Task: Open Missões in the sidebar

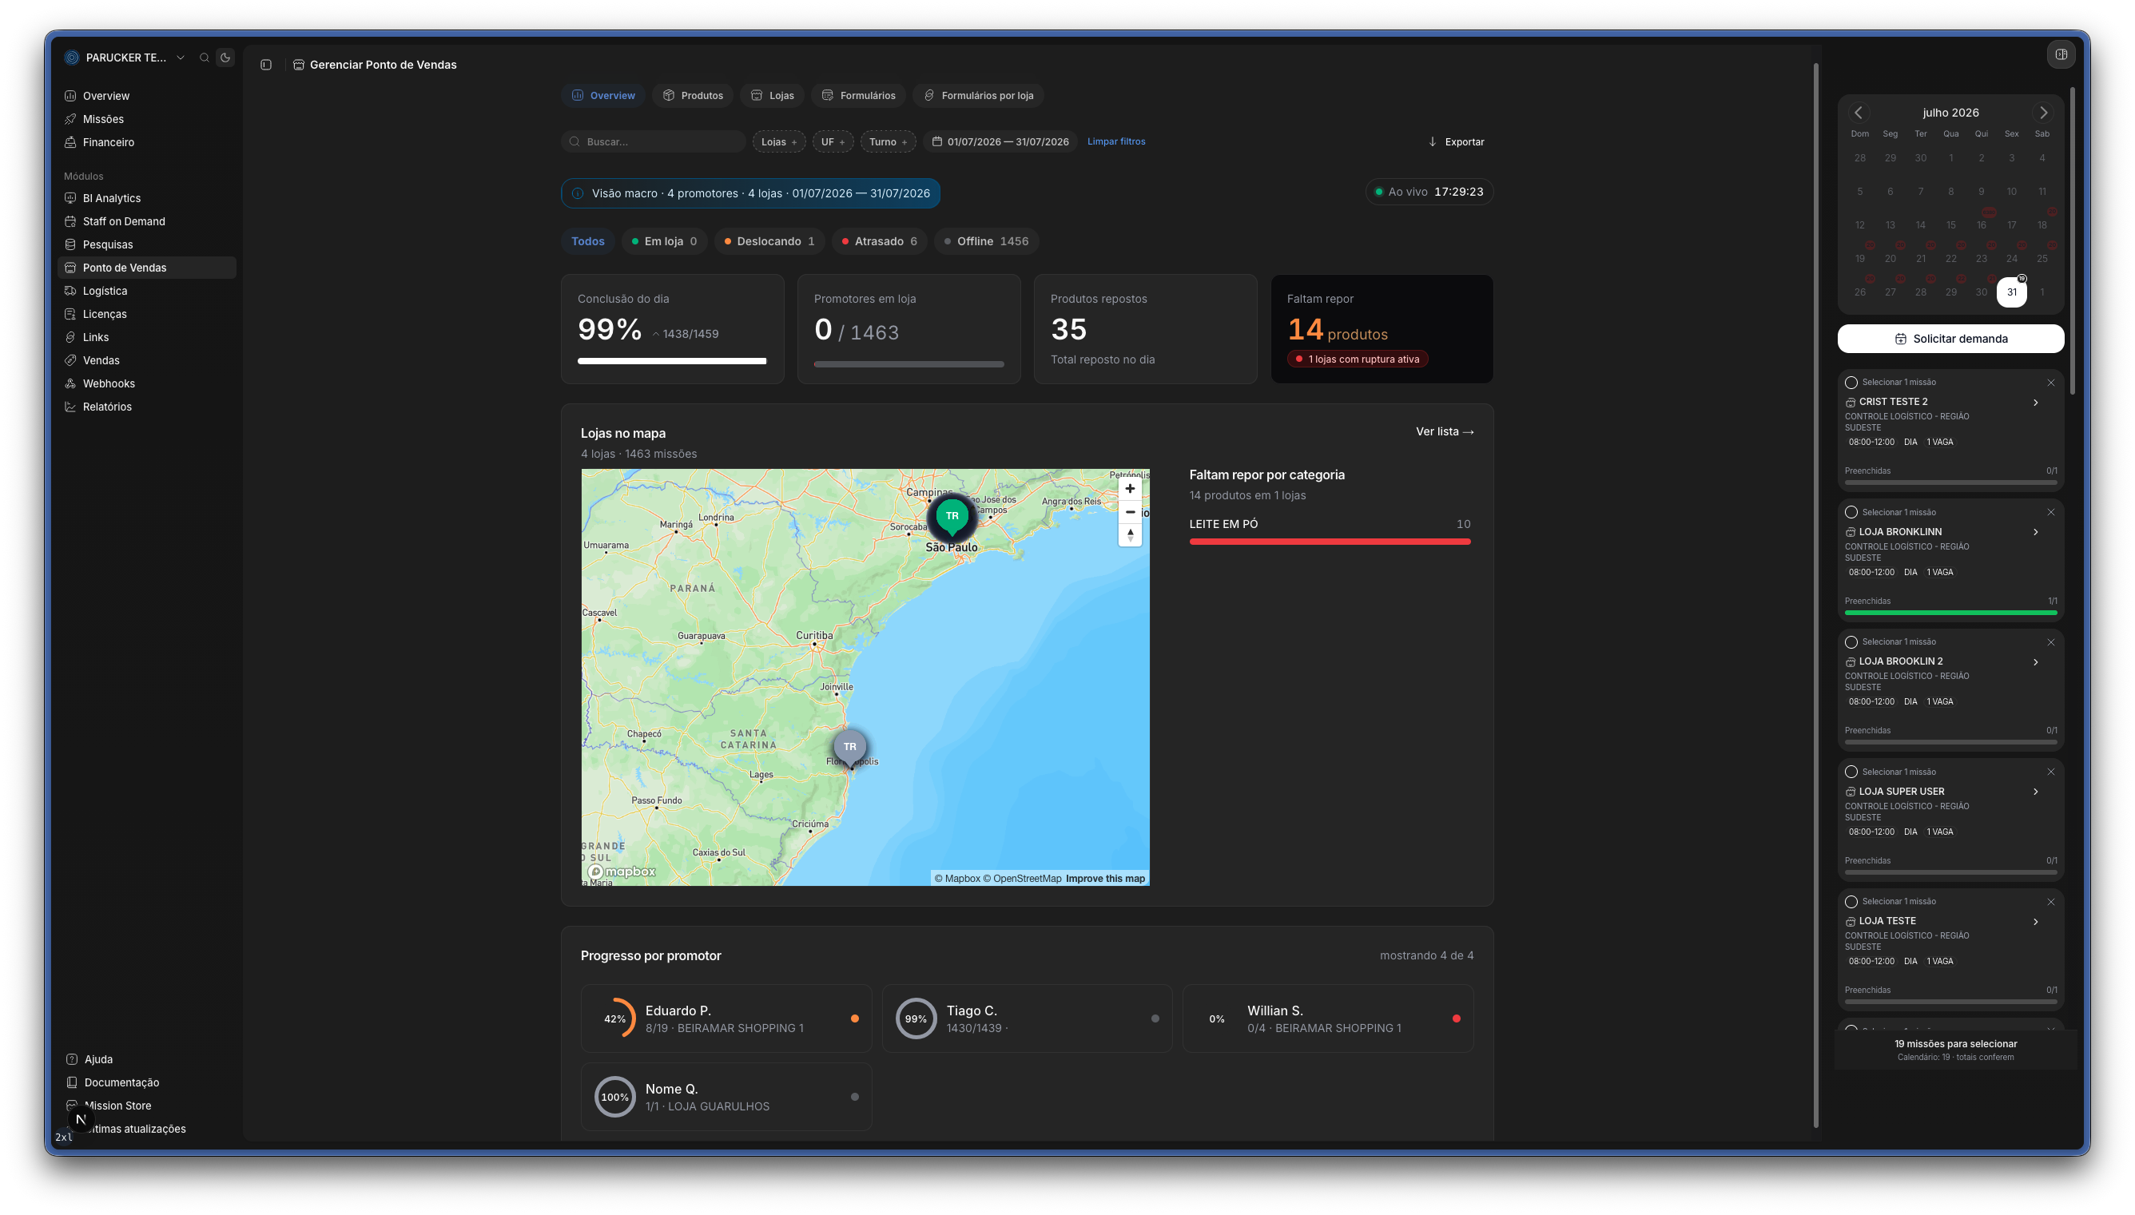Action: pyautogui.click(x=147, y=119)
